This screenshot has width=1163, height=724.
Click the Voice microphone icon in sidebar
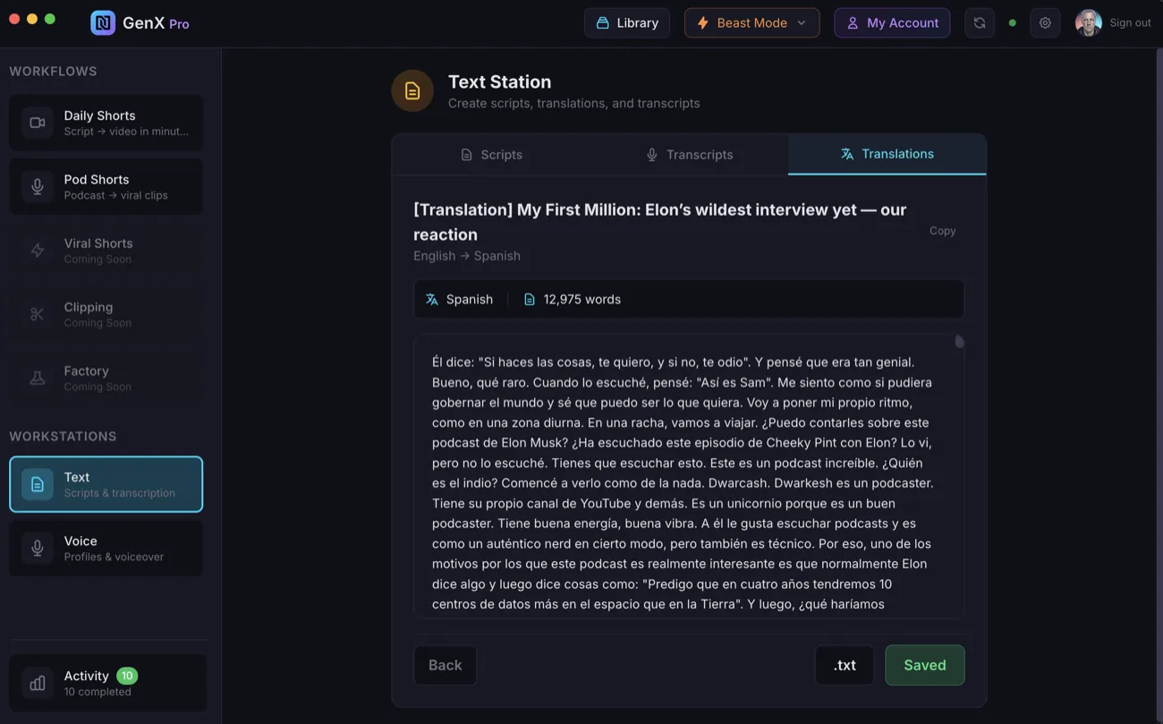click(38, 548)
